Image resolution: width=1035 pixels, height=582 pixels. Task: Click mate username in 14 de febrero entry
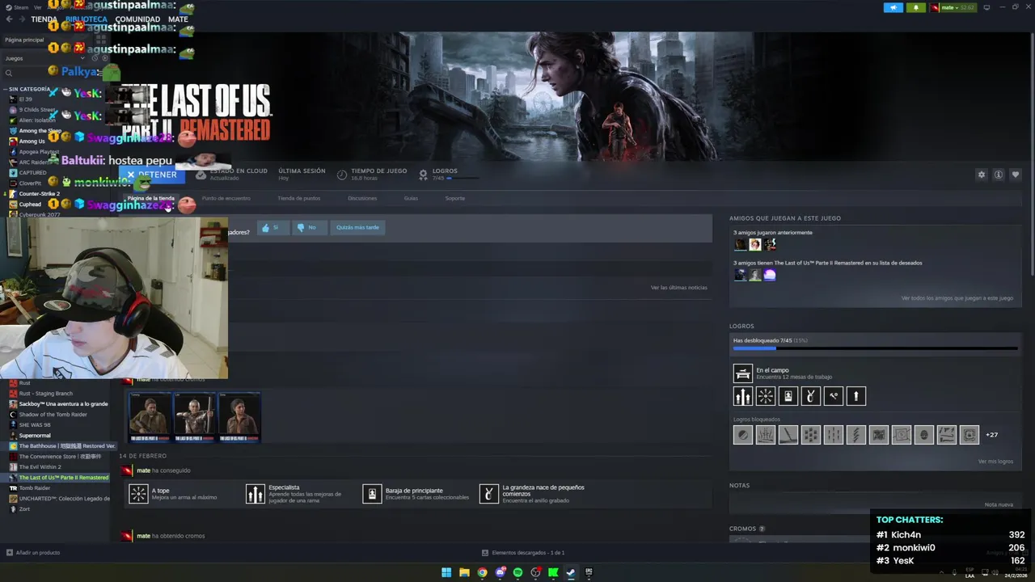click(x=143, y=470)
